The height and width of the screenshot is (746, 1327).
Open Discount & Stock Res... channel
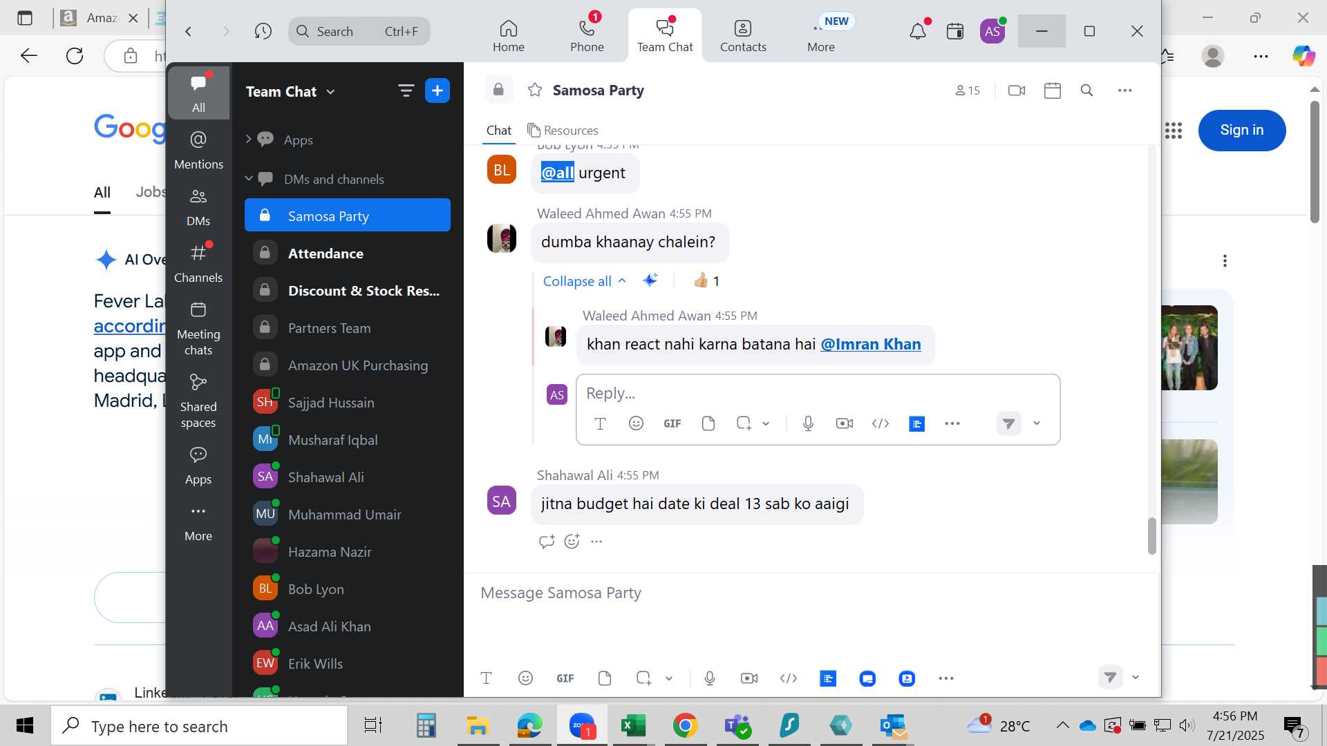click(348, 291)
